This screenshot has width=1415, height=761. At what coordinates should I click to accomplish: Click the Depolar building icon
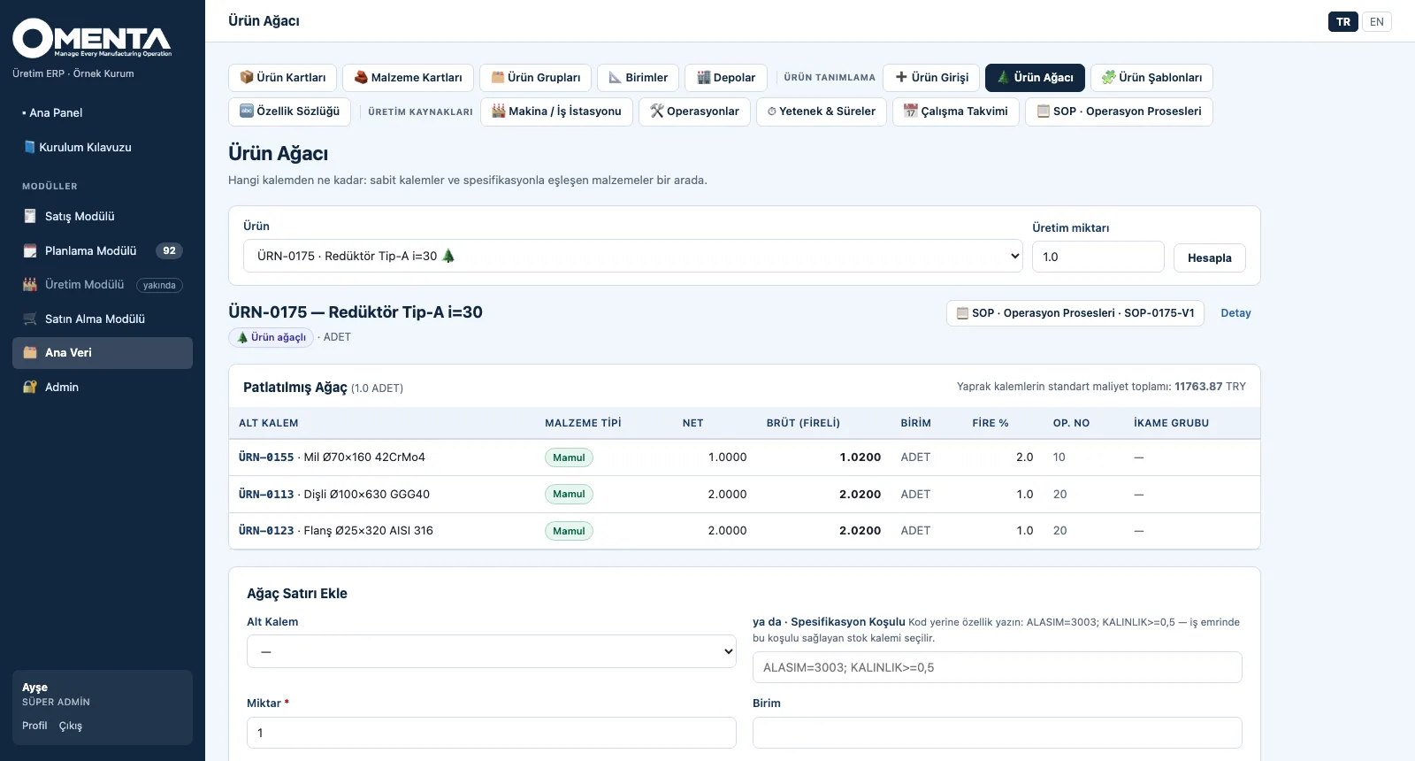tap(704, 77)
